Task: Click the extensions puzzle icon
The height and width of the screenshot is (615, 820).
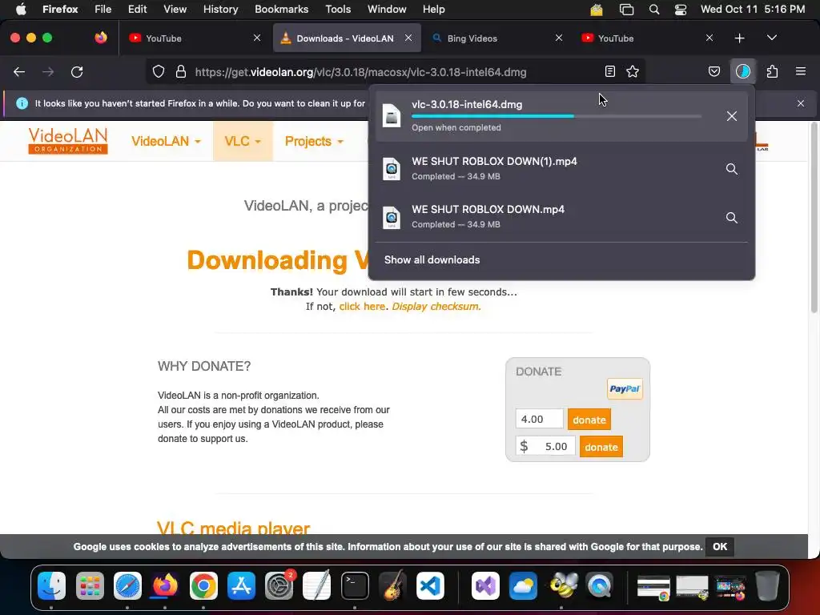Action: (772, 71)
